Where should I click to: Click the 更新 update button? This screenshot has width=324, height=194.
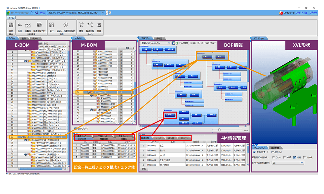[x=144, y=169]
